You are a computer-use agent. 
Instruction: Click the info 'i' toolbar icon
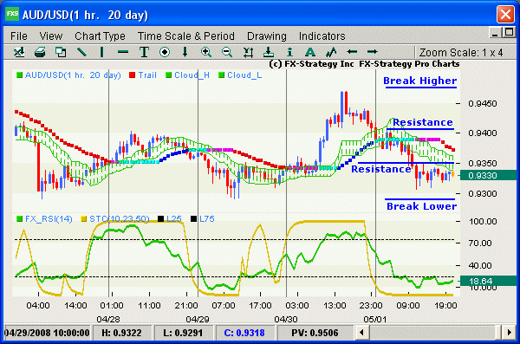pyautogui.click(x=289, y=52)
